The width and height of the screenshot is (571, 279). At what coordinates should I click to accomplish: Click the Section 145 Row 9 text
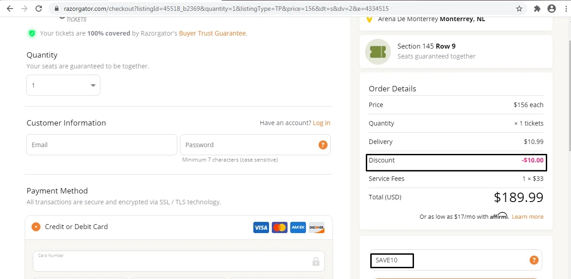point(427,46)
